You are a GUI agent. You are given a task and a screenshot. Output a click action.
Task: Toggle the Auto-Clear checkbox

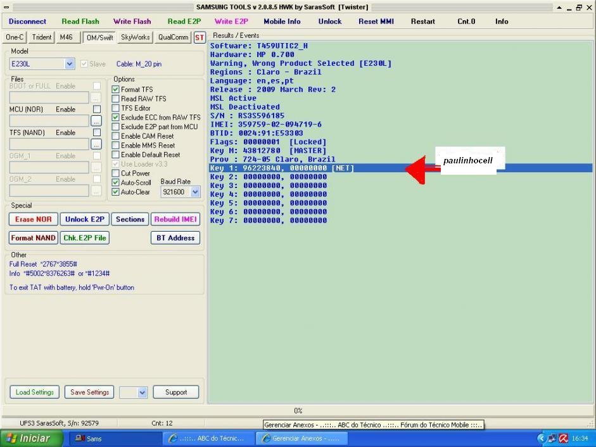[x=115, y=192]
